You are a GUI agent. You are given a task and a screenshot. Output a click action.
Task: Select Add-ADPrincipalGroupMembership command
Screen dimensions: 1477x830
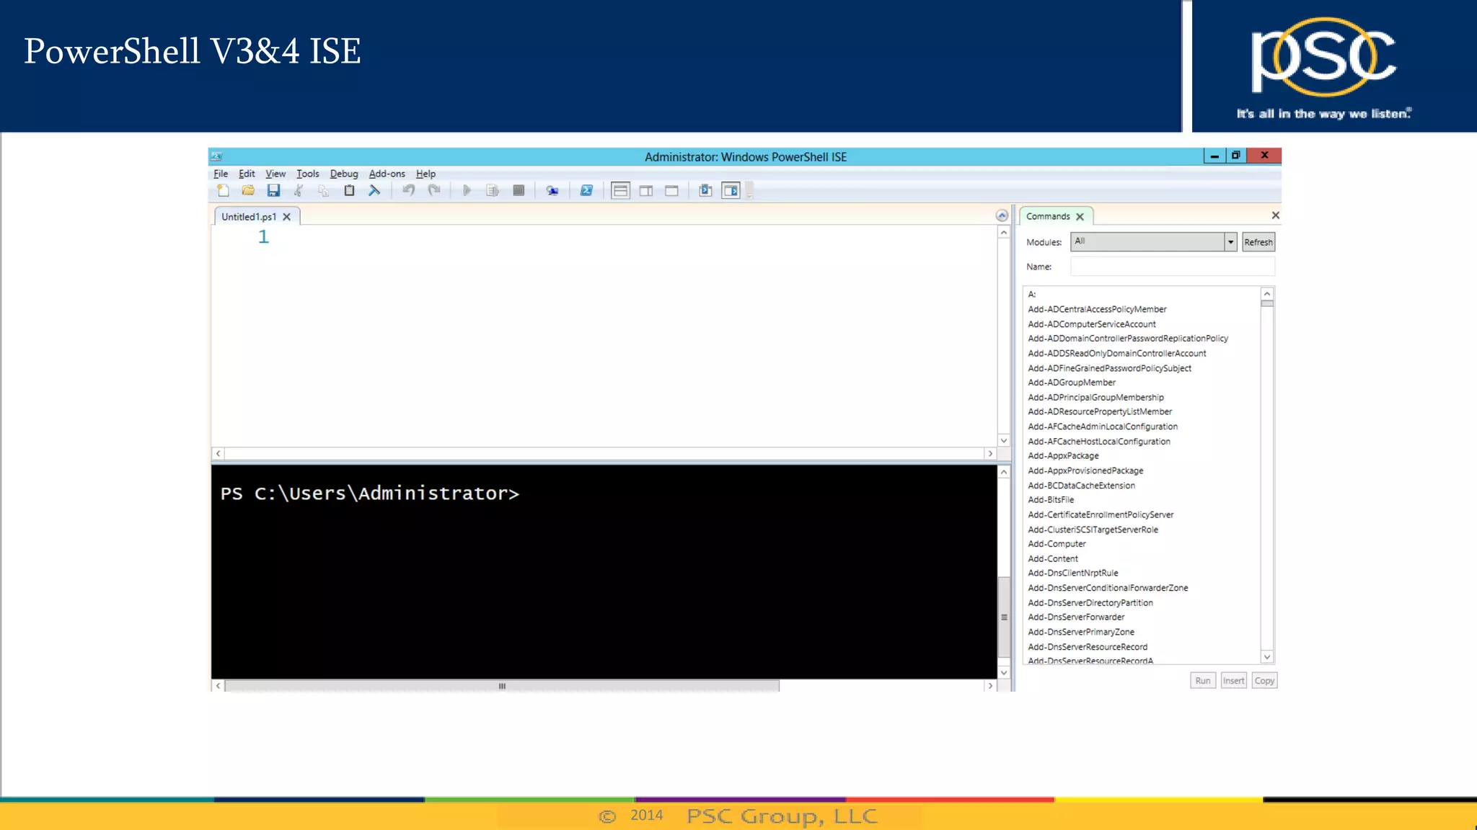(1095, 398)
